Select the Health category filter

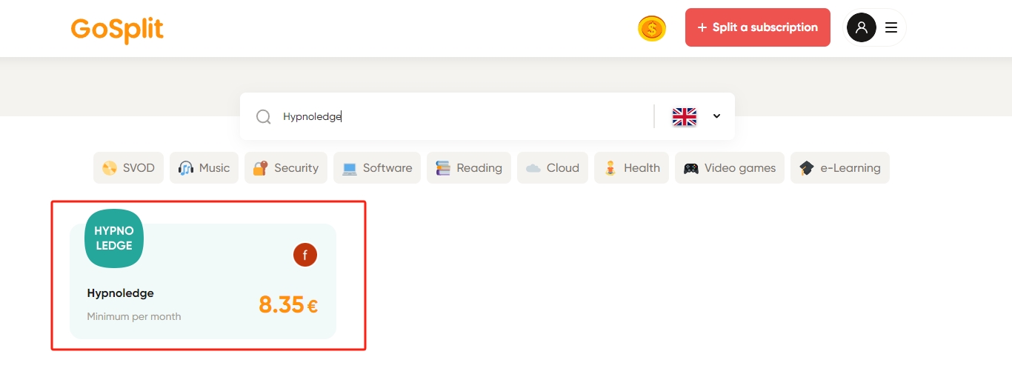point(631,168)
